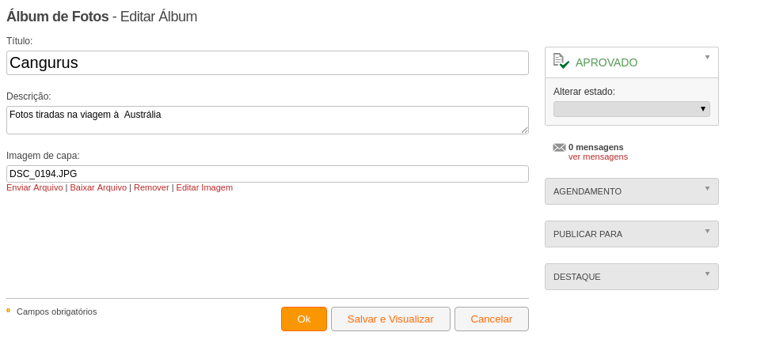Screen dimensions: 772x351
Task: Click inside the Descrição text area
Action: (268, 120)
